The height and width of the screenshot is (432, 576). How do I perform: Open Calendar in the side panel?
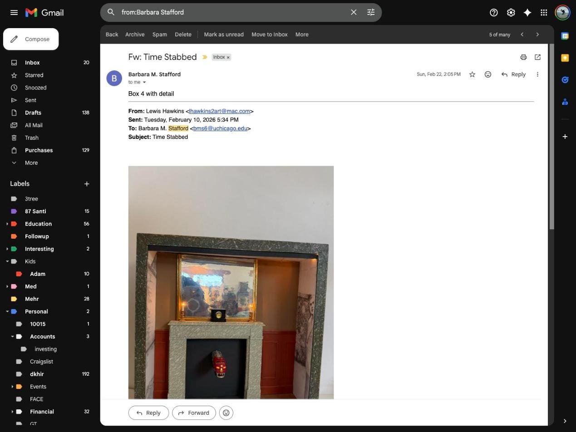pyautogui.click(x=565, y=36)
